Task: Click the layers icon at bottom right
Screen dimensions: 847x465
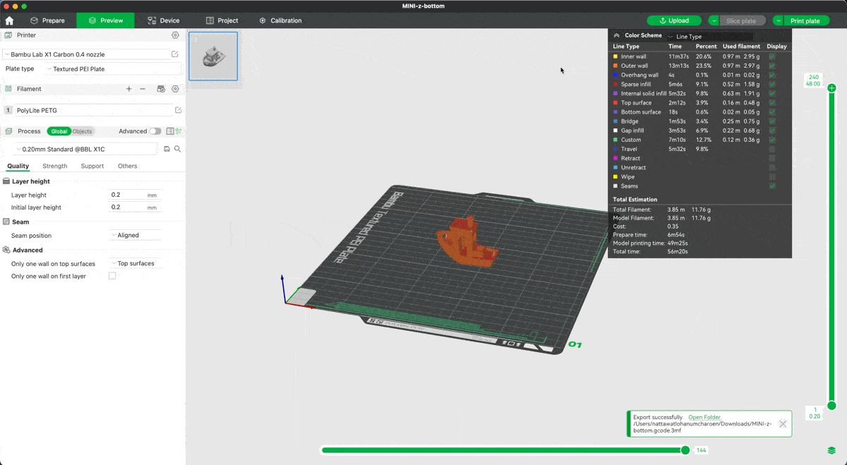Action: point(831,450)
